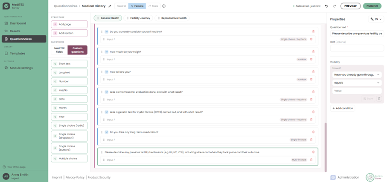Click the AS user avatar

[x=6, y=176]
